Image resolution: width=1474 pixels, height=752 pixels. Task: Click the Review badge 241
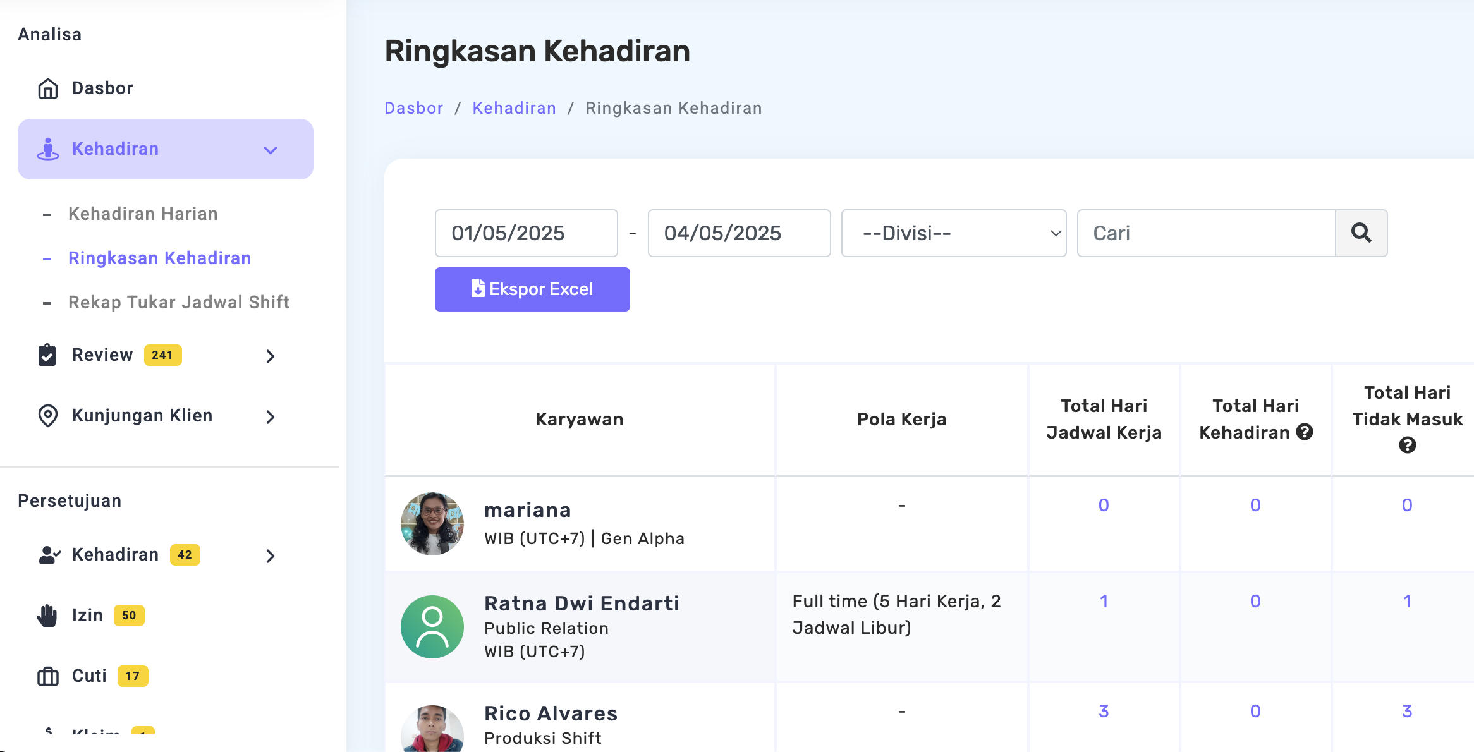[x=162, y=355]
